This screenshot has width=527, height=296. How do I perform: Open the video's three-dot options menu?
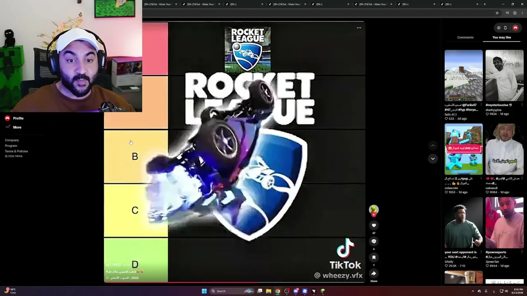pos(359,28)
